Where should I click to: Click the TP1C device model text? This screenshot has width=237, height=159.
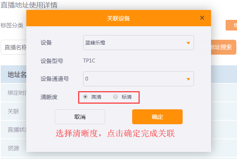[89, 61]
